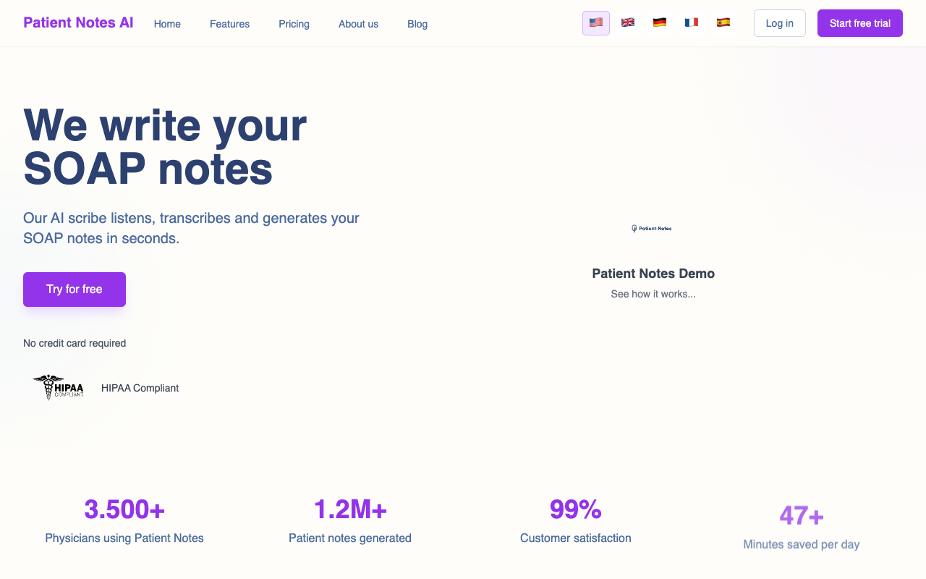Go to the Home menu item
The image size is (926, 579).
167,24
